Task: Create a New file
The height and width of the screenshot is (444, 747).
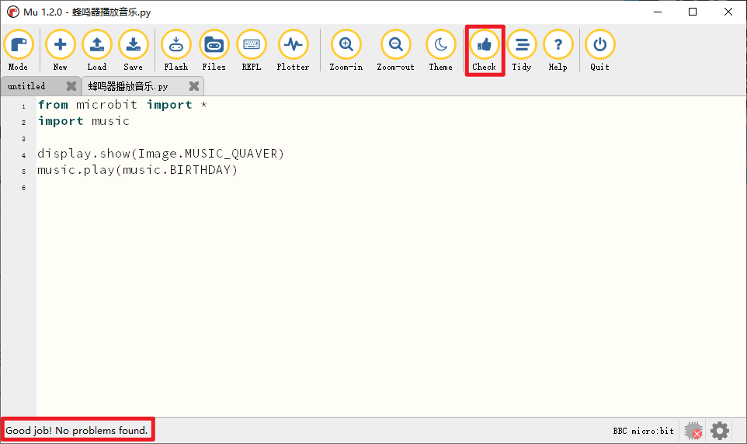Action: 60,50
